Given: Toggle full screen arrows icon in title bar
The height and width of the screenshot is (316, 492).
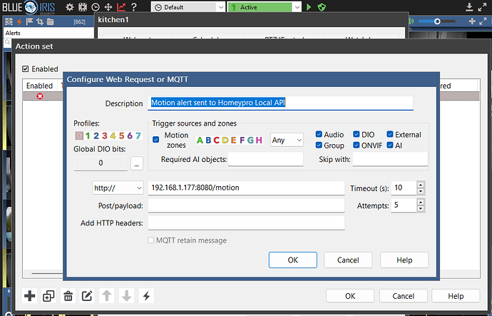Looking at the screenshot, I should 482,7.
